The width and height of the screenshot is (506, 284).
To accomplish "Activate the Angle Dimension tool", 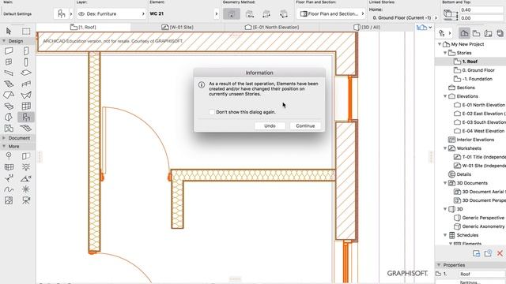I will coord(26,178).
